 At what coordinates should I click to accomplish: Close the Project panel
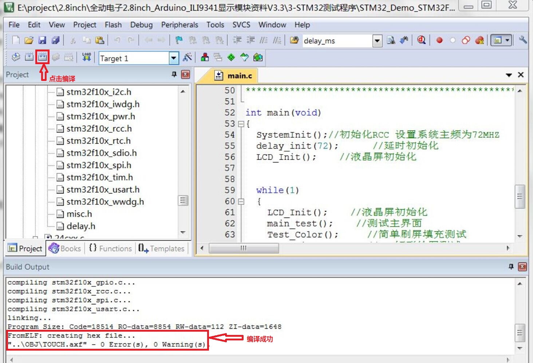(x=186, y=75)
